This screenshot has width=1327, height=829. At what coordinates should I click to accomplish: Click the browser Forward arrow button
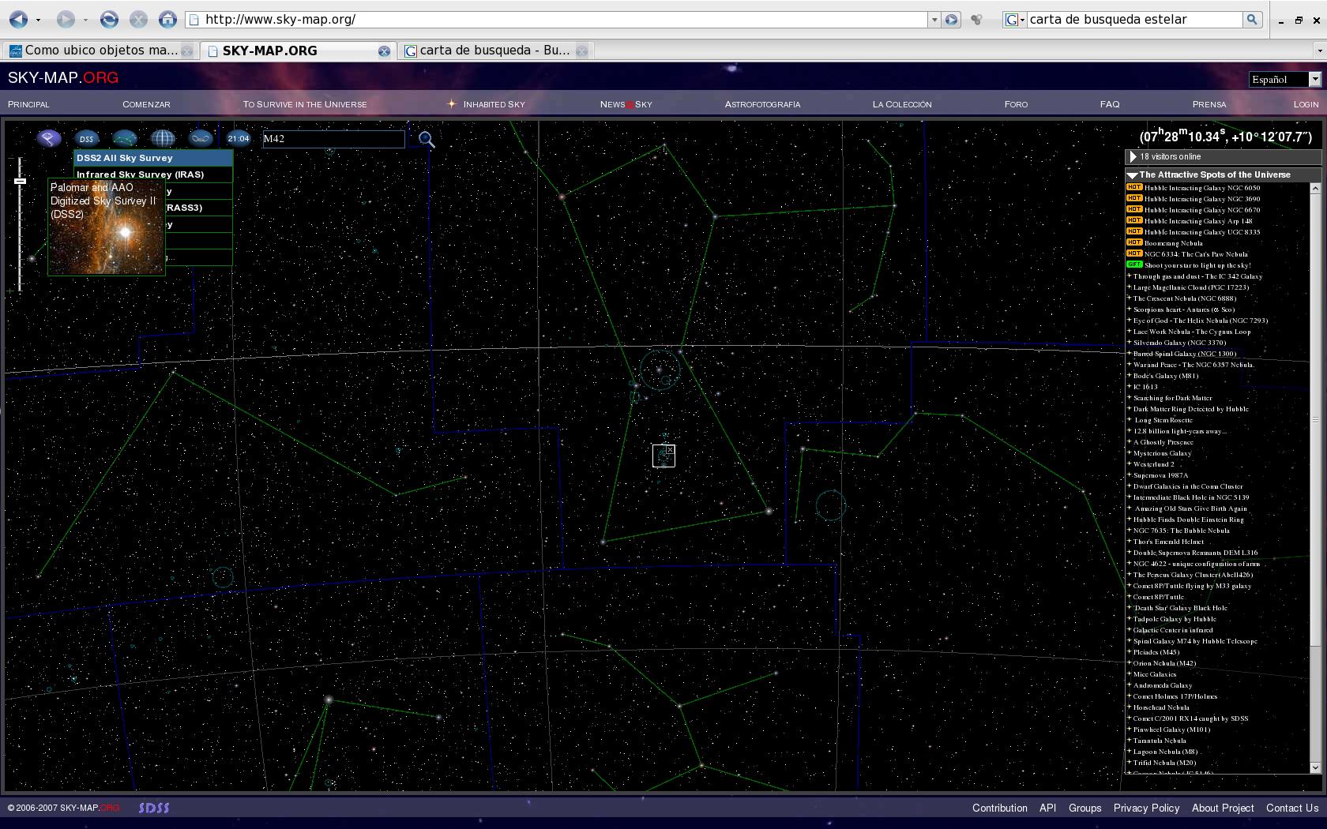click(66, 19)
